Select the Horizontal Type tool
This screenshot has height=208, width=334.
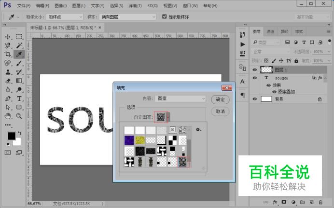tap(19, 98)
